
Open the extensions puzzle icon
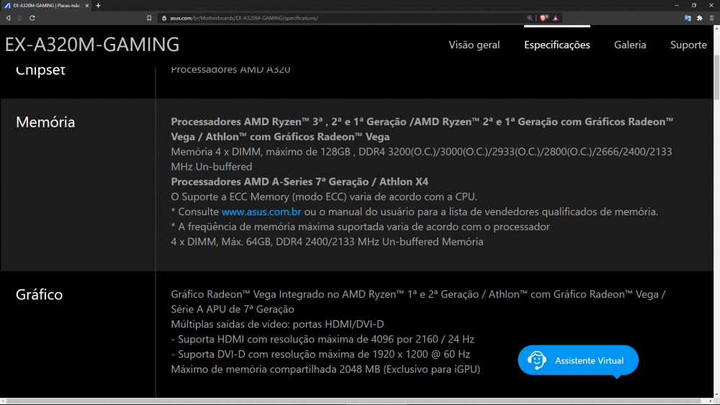click(x=699, y=17)
